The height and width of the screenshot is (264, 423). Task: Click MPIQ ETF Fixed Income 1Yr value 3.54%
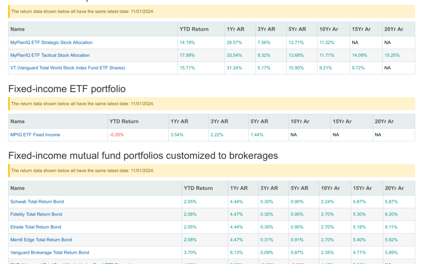177,135
